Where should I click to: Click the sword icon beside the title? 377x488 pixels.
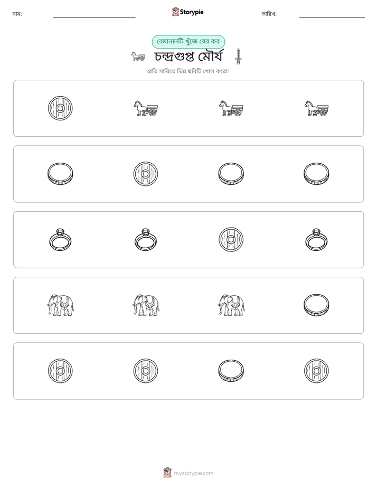(x=238, y=57)
